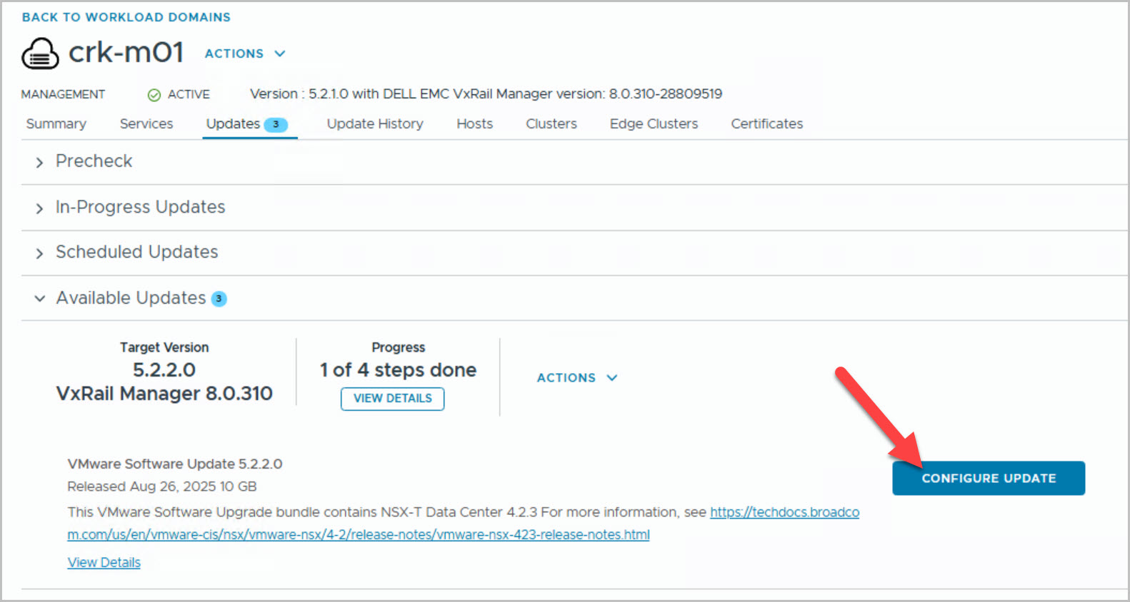Click the Available Updates count badge
Image resolution: width=1130 pixels, height=602 pixels.
coord(219,299)
